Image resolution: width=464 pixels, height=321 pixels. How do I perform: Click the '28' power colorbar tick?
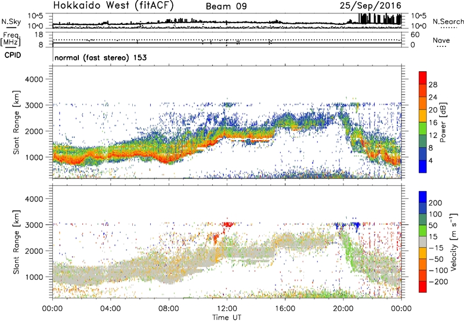coord(433,85)
